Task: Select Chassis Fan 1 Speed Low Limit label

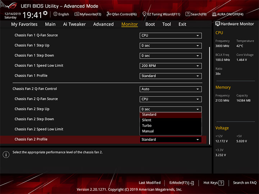Action: (x=39, y=65)
